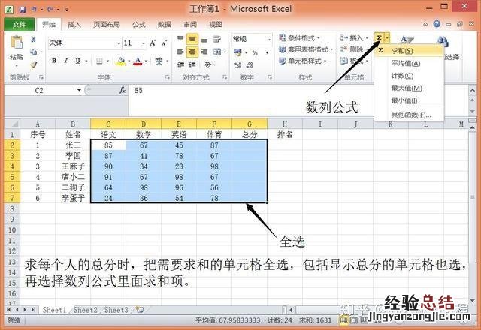This screenshot has height=330, width=481.
Task: Open the font size 11 dropdown
Action: click(144, 43)
